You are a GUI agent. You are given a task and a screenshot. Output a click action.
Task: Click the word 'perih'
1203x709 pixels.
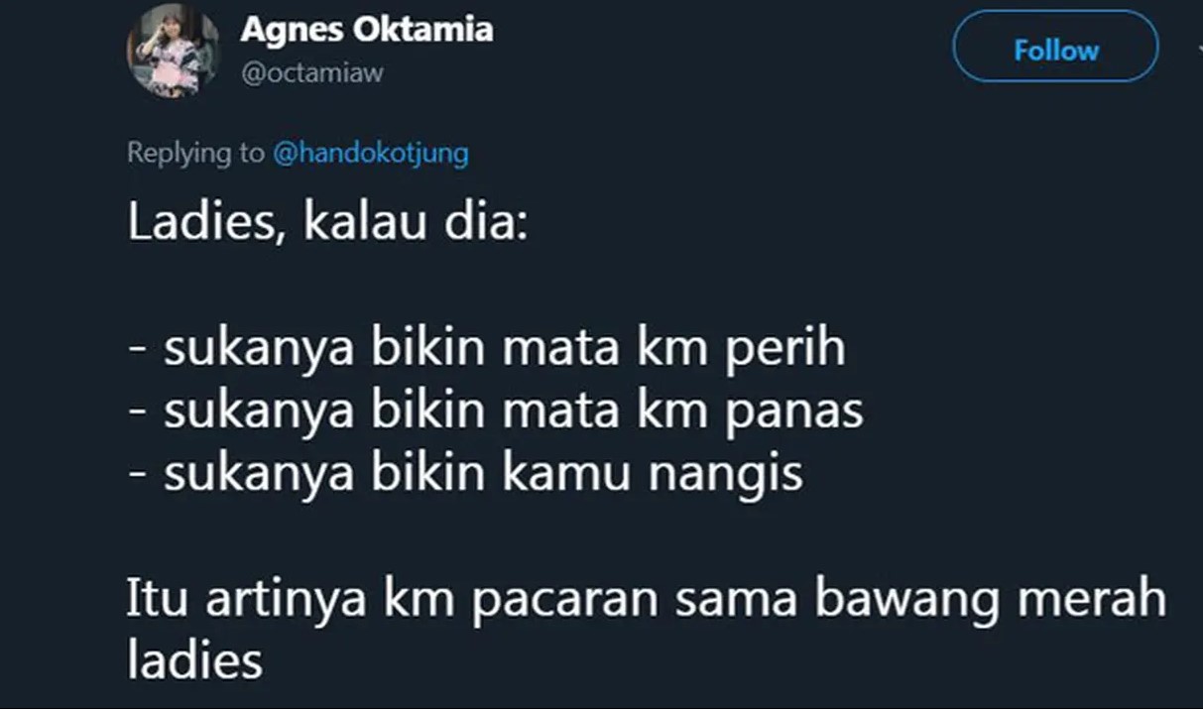(x=782, y=350)
